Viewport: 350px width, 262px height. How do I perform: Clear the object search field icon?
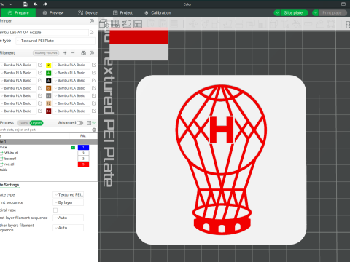(x=94, y=130)
